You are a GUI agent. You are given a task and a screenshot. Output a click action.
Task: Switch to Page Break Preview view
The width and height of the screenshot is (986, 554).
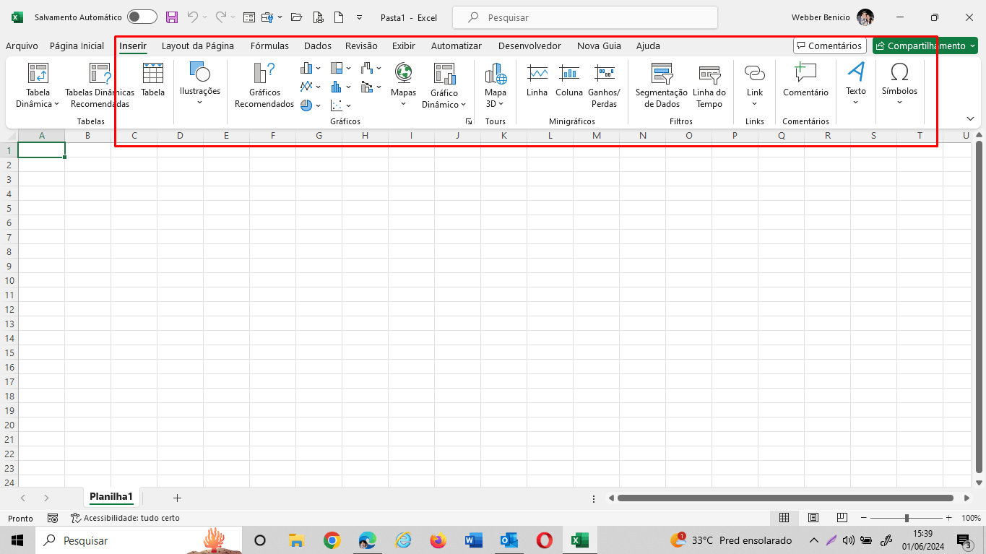[x=842, y=518]
